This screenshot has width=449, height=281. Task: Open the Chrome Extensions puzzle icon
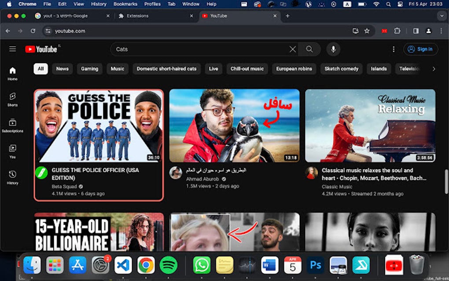click(x=397, y=31)
